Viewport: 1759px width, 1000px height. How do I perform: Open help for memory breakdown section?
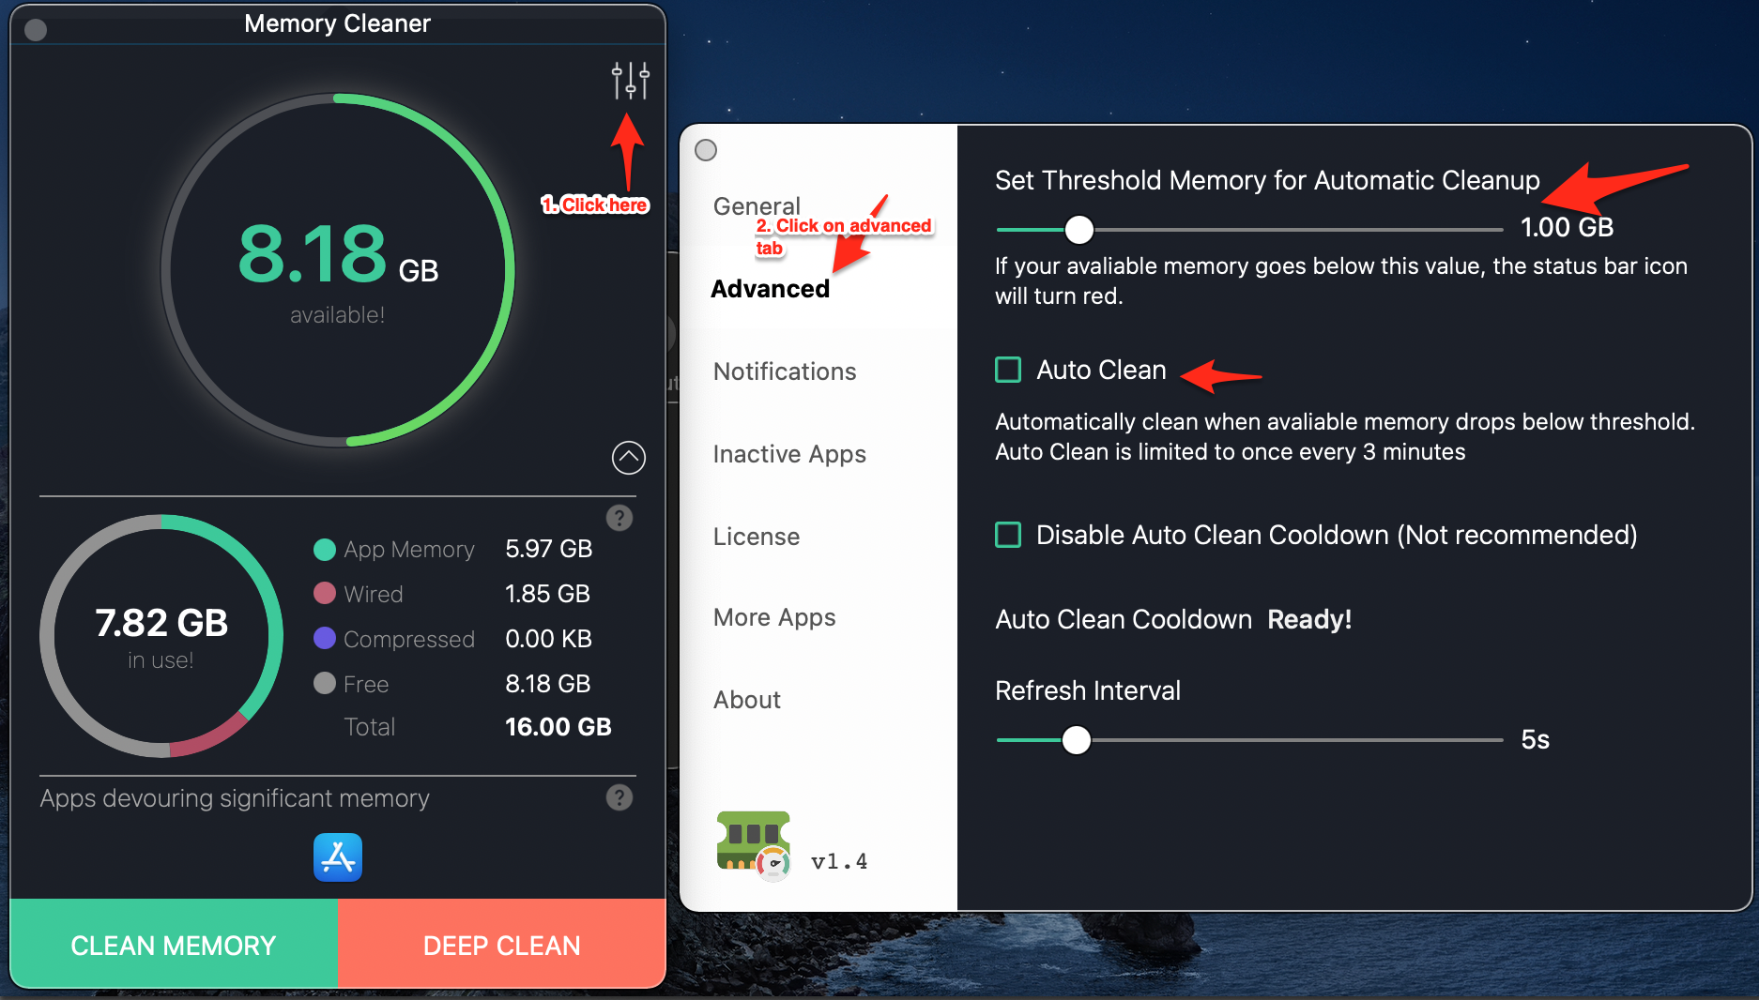pos(619,518)
